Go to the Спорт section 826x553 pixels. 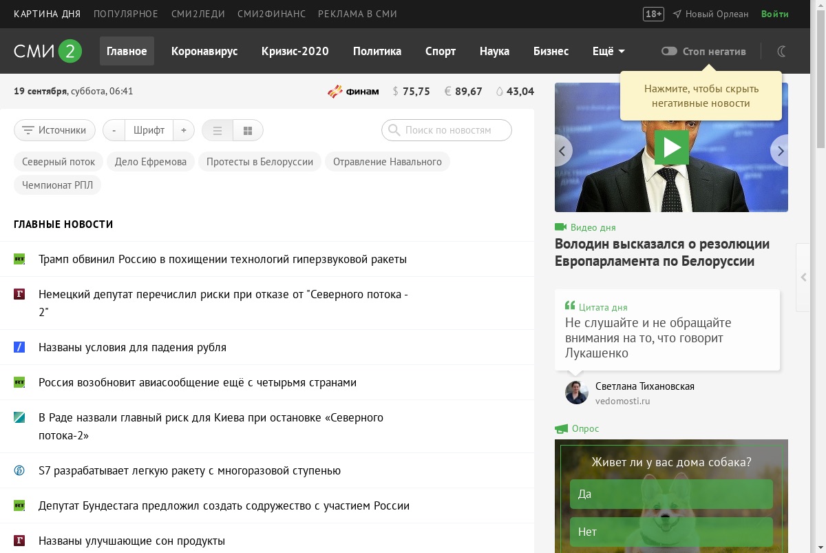pos(441,51)
